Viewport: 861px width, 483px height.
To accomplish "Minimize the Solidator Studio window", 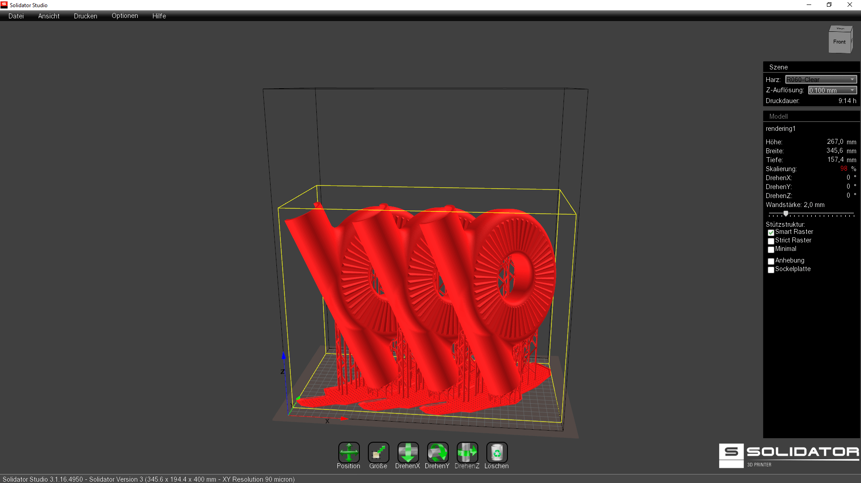I will 809,5.
